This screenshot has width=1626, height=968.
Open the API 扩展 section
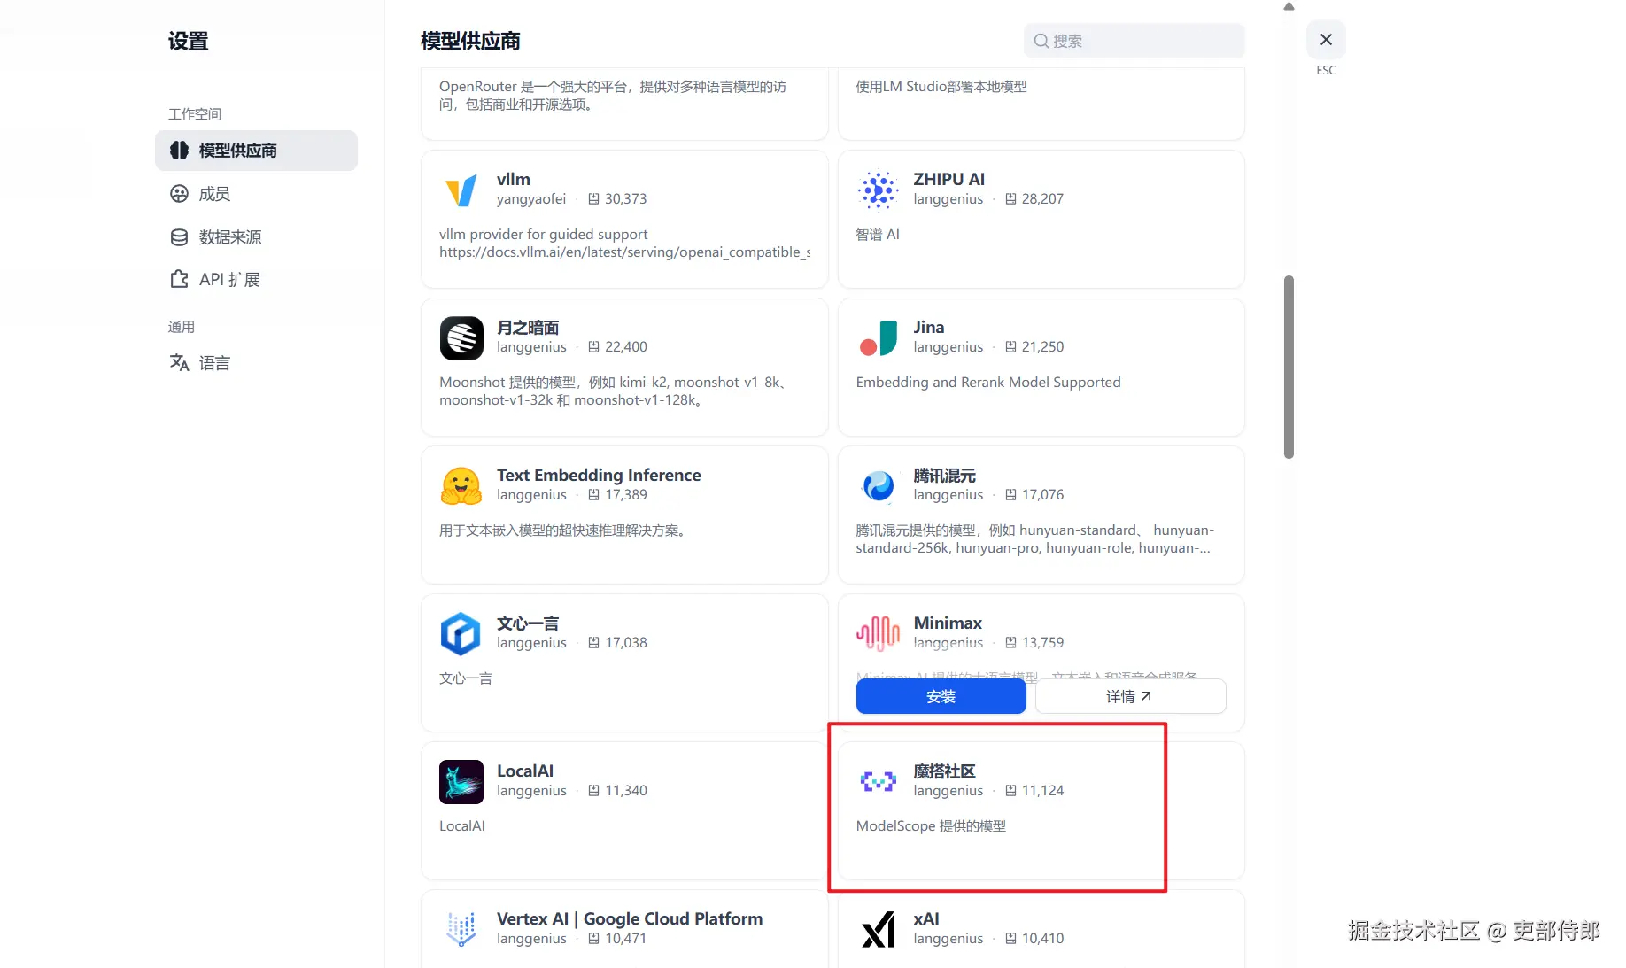[256, 280]
